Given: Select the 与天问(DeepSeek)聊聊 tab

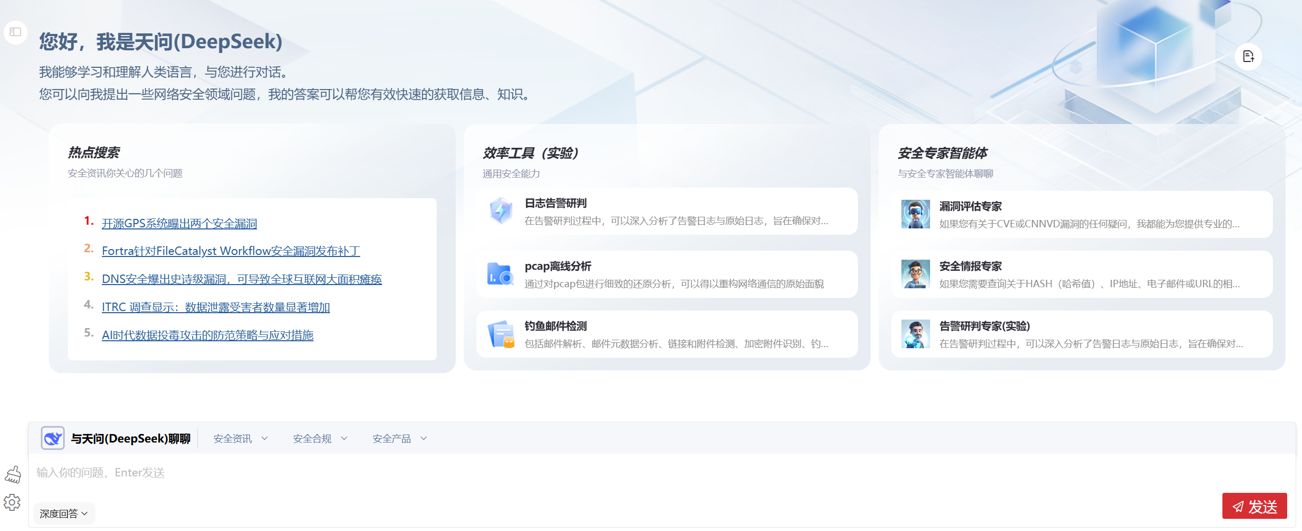Looking at the screenshot, I should 131,439.
